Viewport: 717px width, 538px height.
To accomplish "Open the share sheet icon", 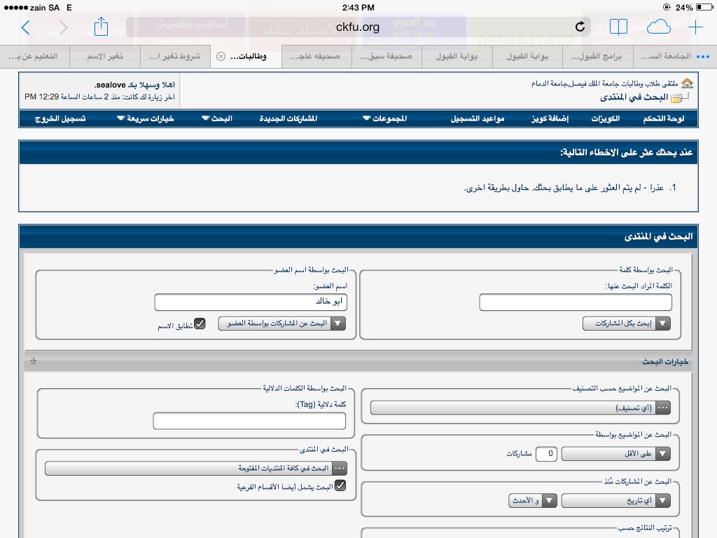I will pos(101,27).
